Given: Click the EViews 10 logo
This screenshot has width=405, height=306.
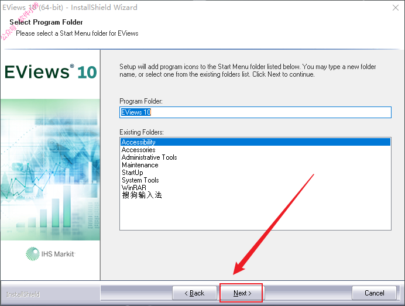Looking at the screenshot, I should [x=50, y=72].
